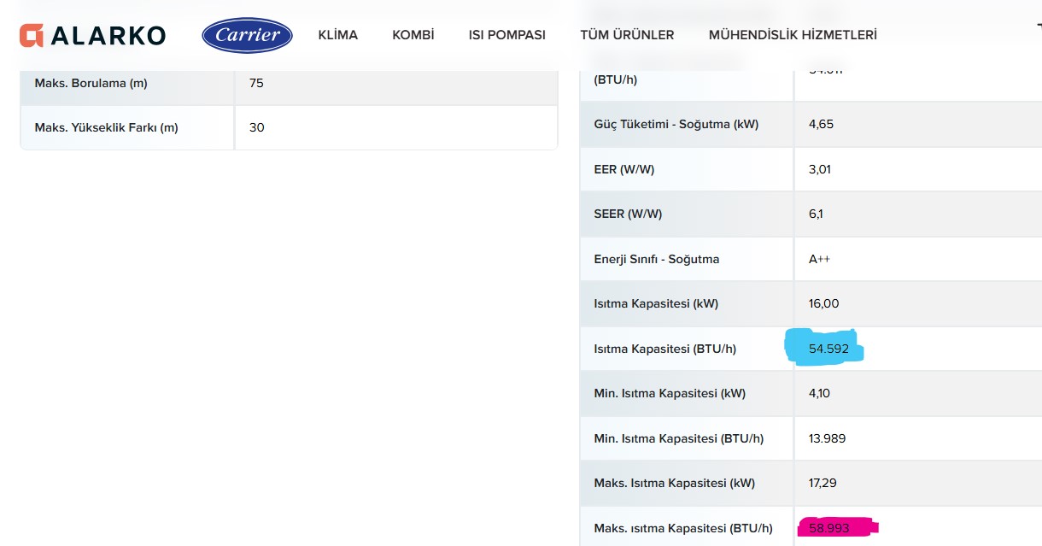Select ISI POMPASI in navigation bar
Viewport: 1042px width, 546px height.
(506, 35)
